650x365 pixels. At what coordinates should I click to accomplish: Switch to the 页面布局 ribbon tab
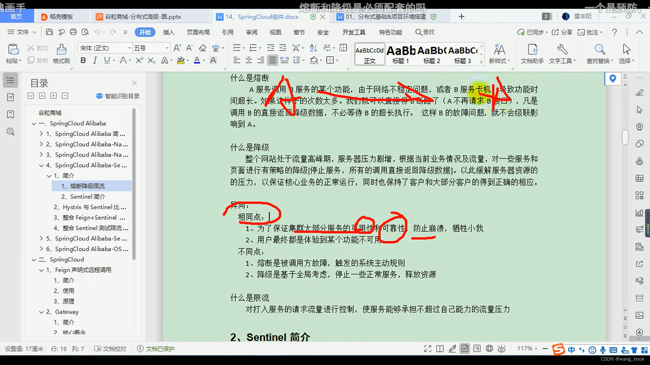click(x=198, y=32)
